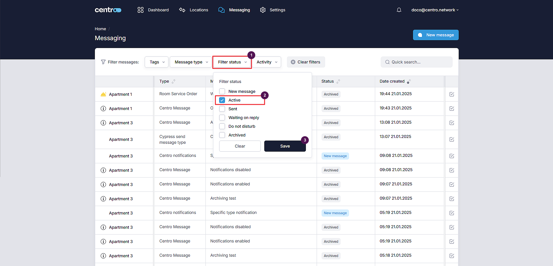Click archive icon for 19:44 21.01.2025 row

click(452, 94)
